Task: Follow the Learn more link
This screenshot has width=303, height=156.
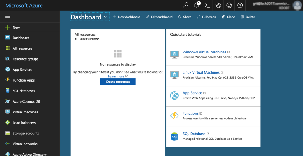Action: 116,76
